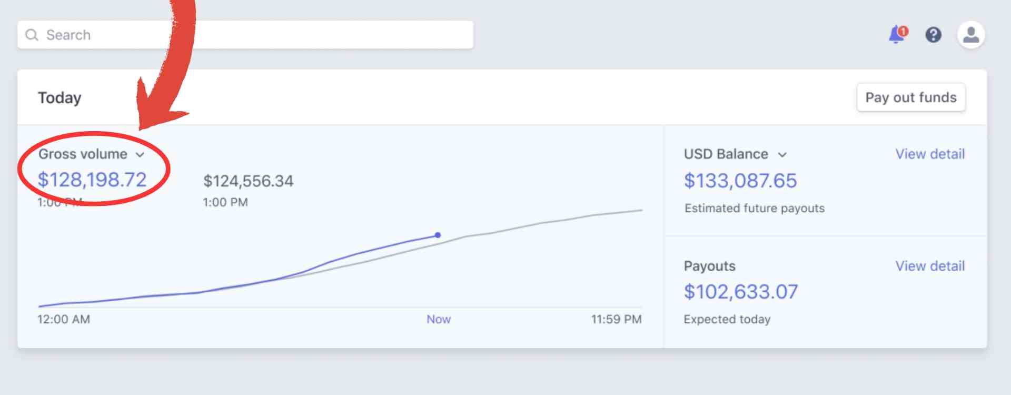Click the Now marker on time axis
Viewport: 1011px width, 395px height.
438,319
